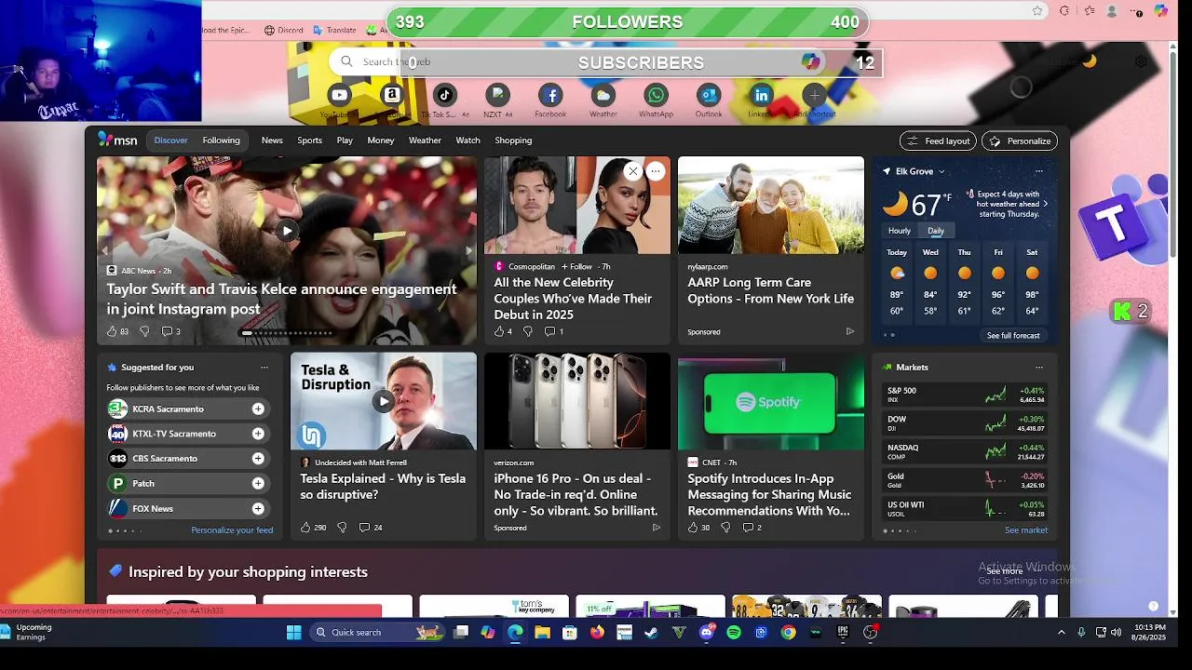
Task: Switch weather forecast to Hourly
Action: (900, 231)
